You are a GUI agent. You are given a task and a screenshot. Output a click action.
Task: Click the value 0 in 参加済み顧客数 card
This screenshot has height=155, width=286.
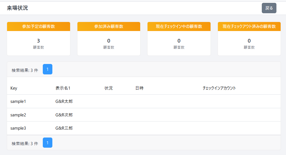pyautogui.click(x=109, y=41)
